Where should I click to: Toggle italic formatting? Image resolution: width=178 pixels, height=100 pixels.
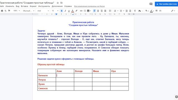65,11
